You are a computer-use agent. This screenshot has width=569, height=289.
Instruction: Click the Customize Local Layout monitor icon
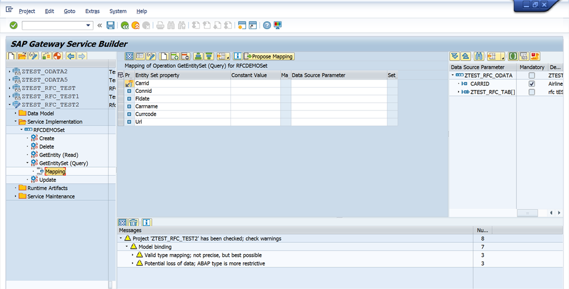click(278, 25)
